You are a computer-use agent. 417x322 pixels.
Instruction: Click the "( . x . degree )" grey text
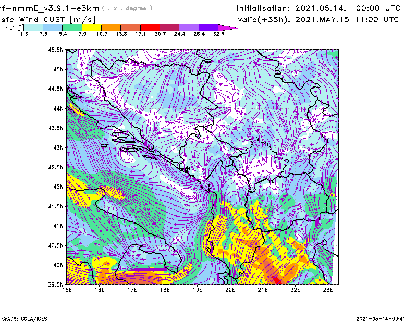click(127, 8)
